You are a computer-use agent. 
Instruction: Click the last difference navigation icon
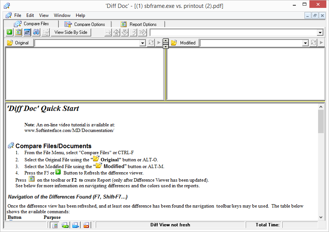point(133,32)
